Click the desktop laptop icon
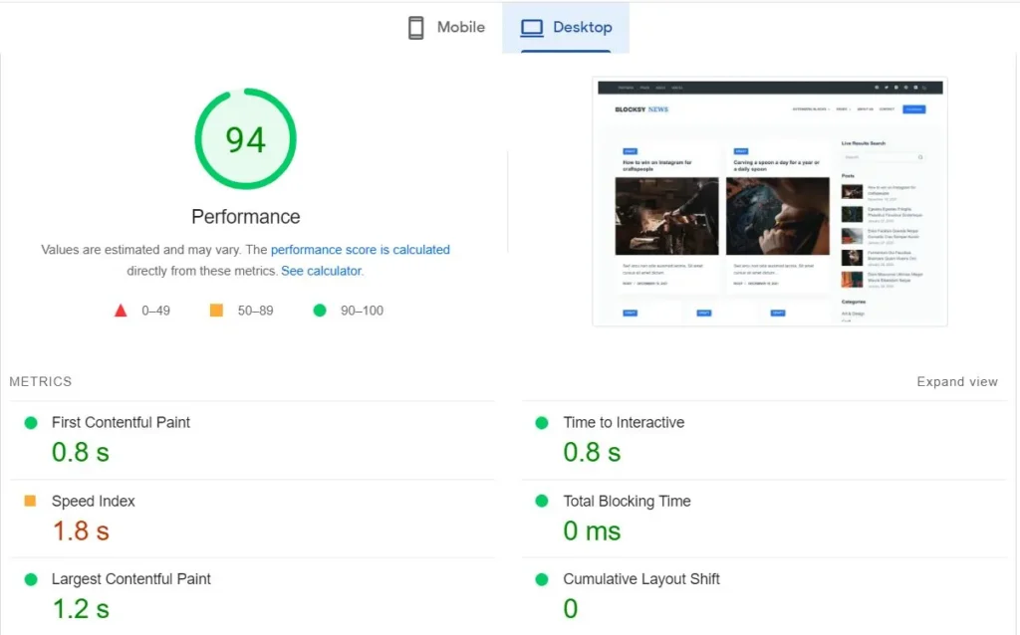1020x635 pixels. coord(532,27)
